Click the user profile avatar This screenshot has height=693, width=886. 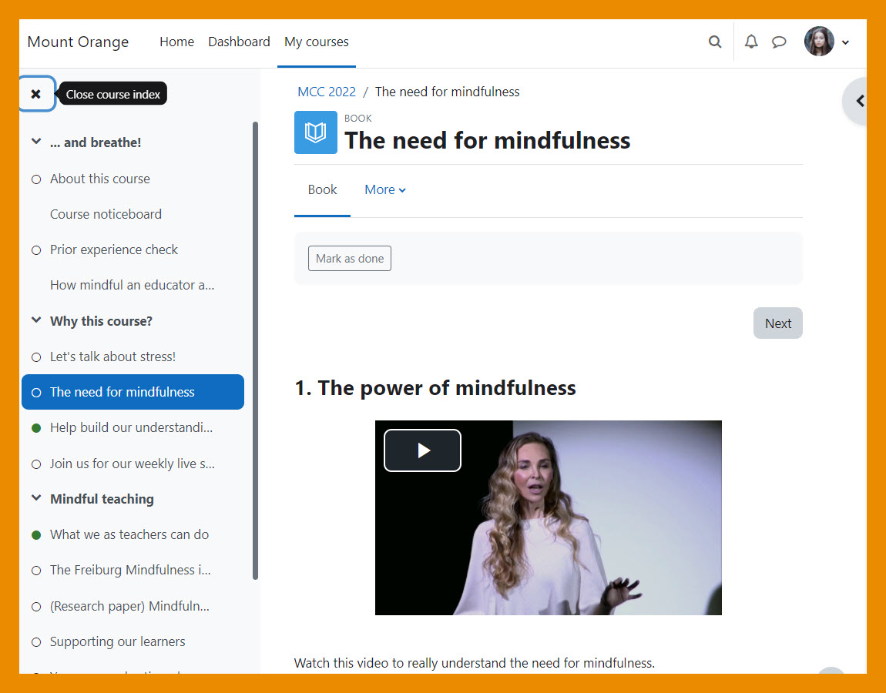coord(819,42)
